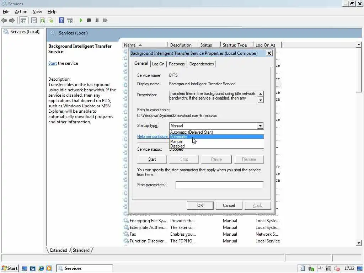Choose Disabled in the startup type list

pos(216,146)
